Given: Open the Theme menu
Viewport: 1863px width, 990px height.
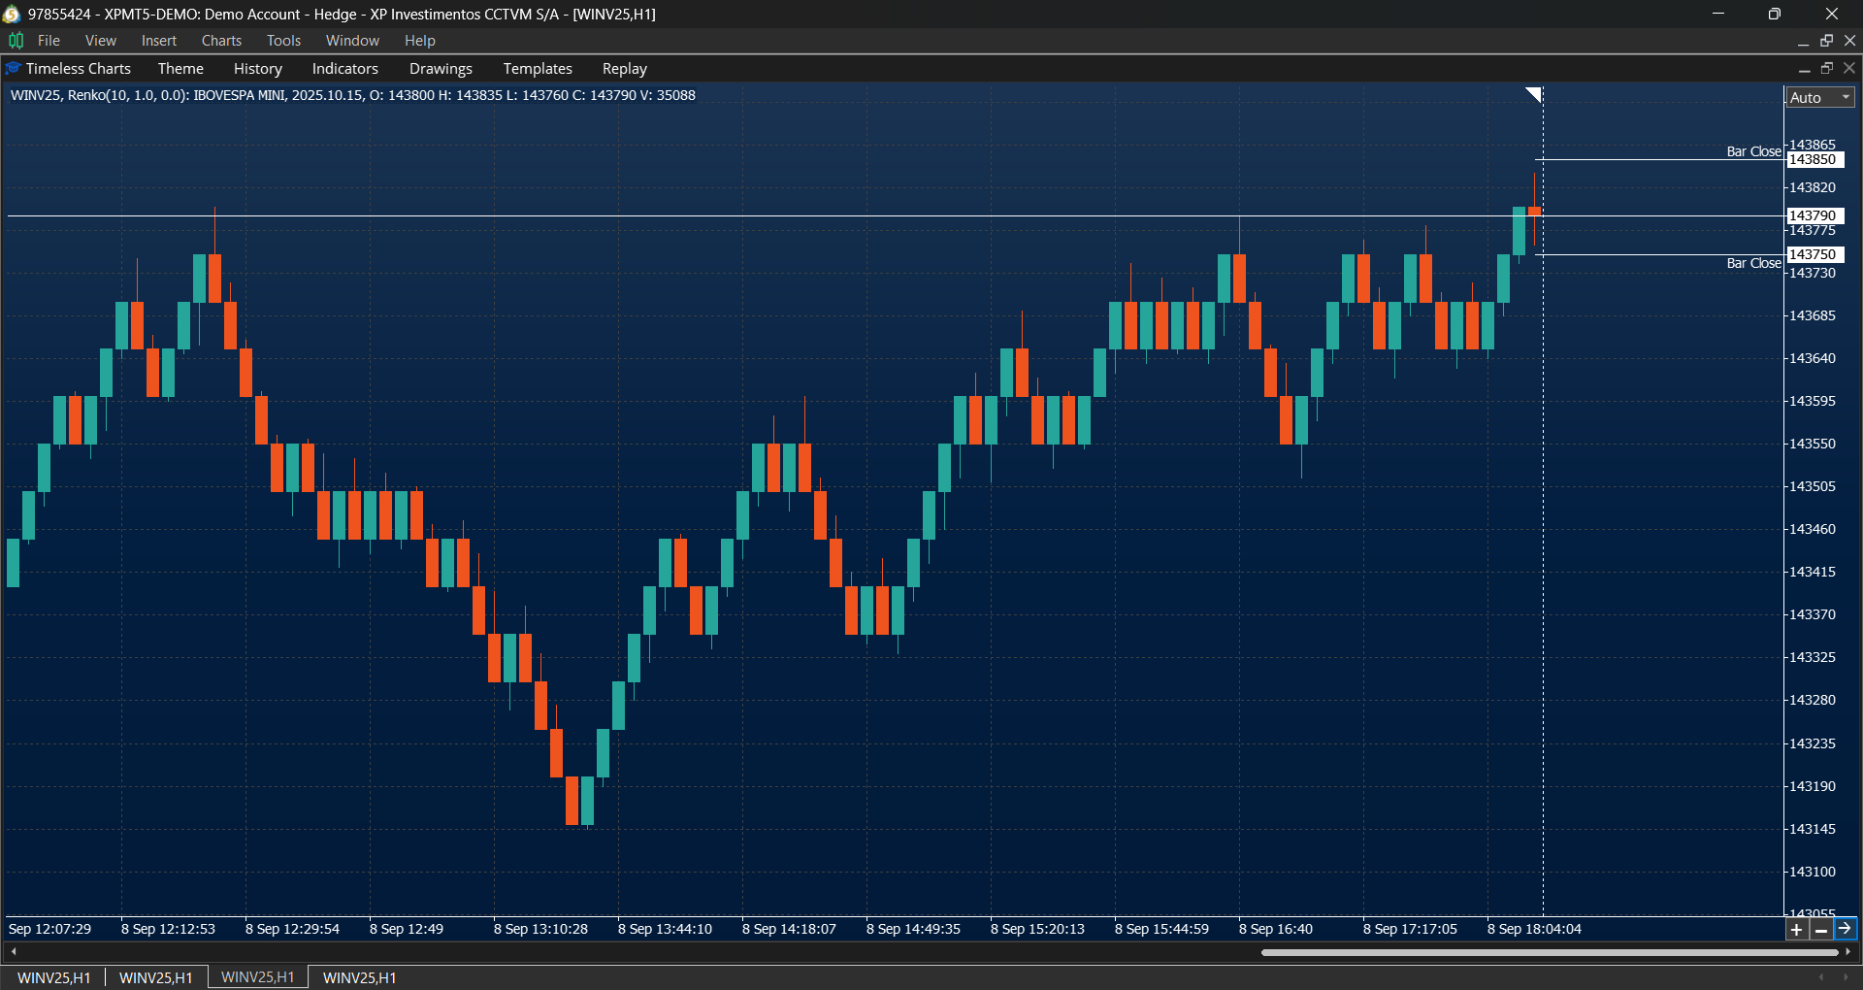Looking at the screenshot, I should [x=180, y=69].
